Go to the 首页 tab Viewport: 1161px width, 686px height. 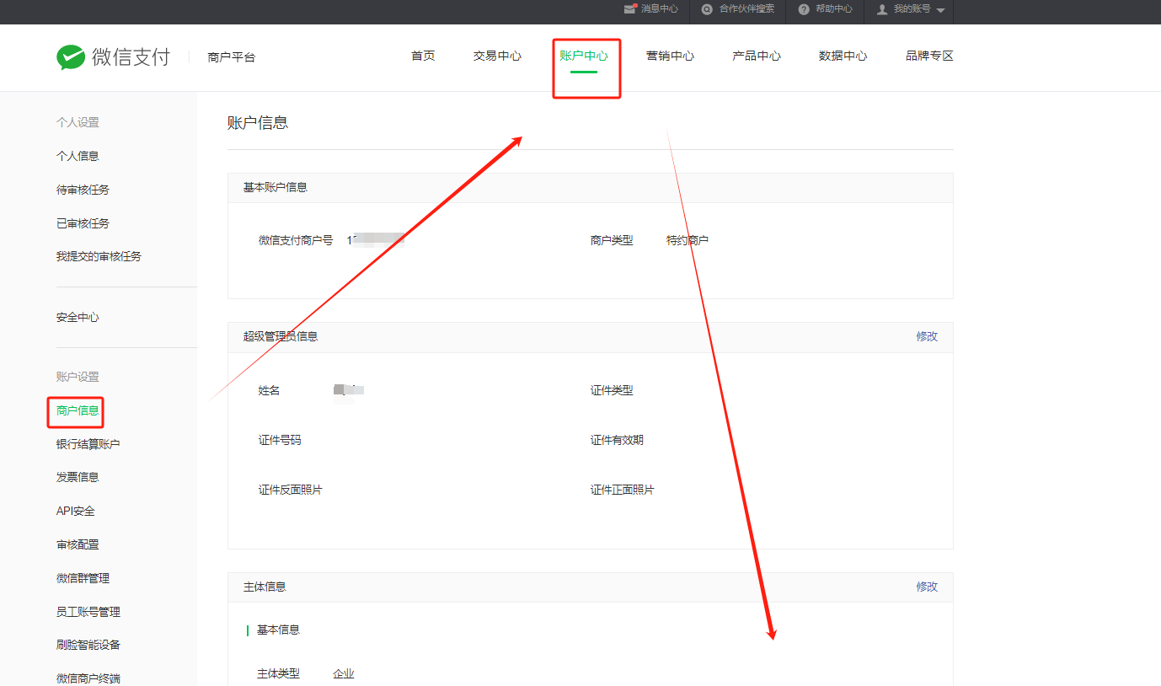pyautogui.click(x=423, y=56)
